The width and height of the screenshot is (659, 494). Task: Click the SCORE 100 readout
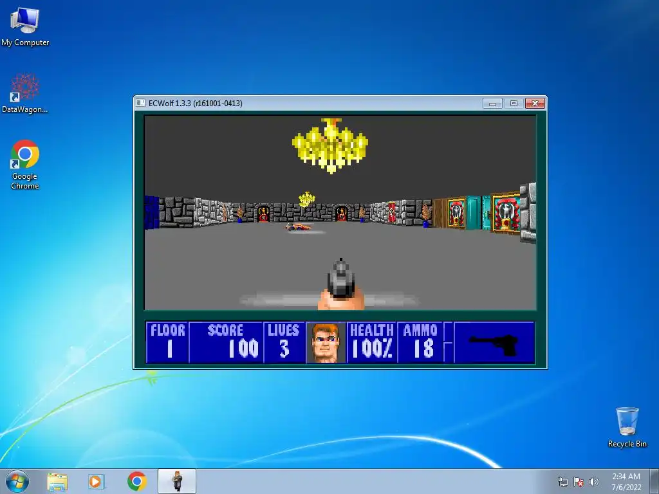click(227, 342)
